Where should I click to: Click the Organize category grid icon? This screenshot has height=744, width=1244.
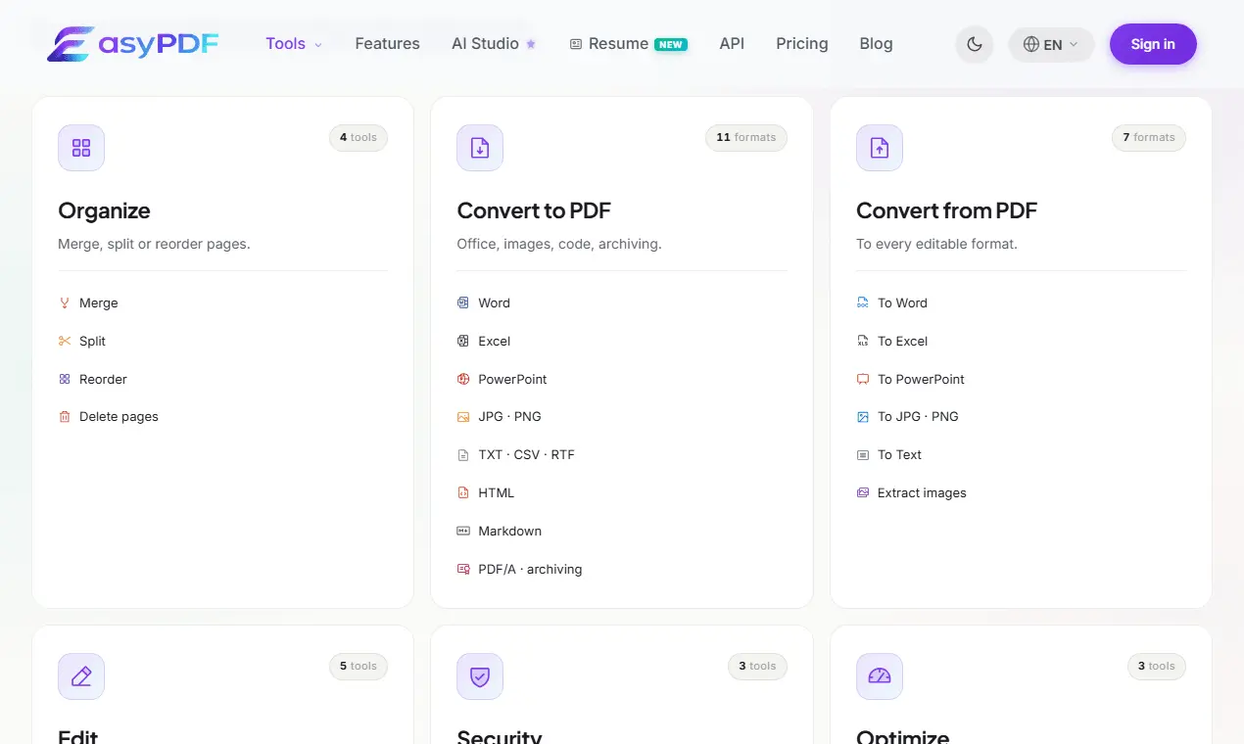[x=81, y=148]
